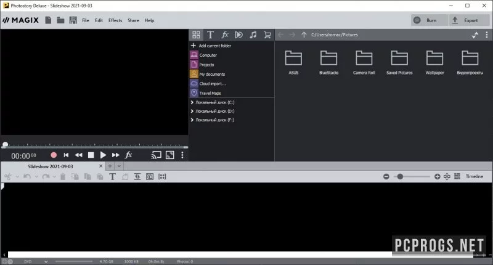Open the Title templates T tab

(x=210, y=35)
